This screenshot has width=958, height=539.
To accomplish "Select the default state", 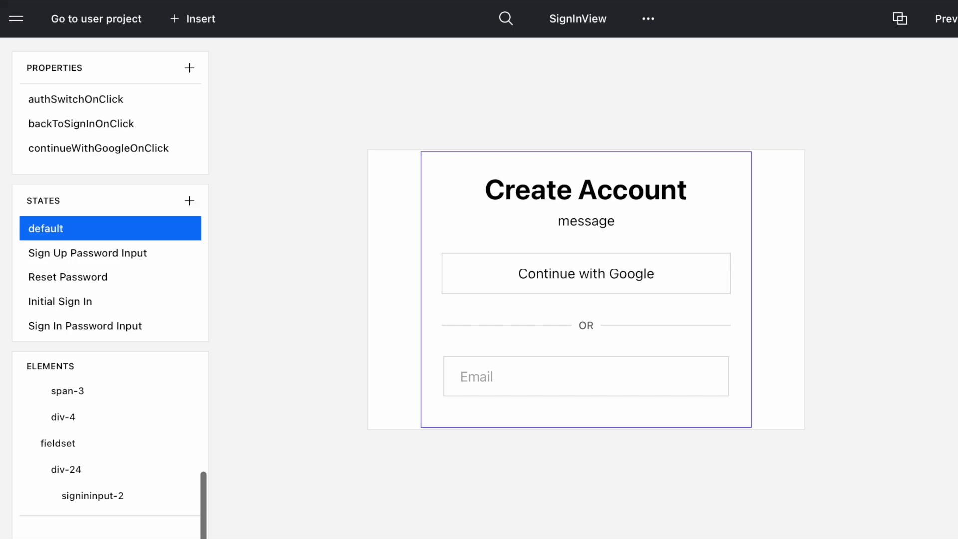I will coord(110,228).
